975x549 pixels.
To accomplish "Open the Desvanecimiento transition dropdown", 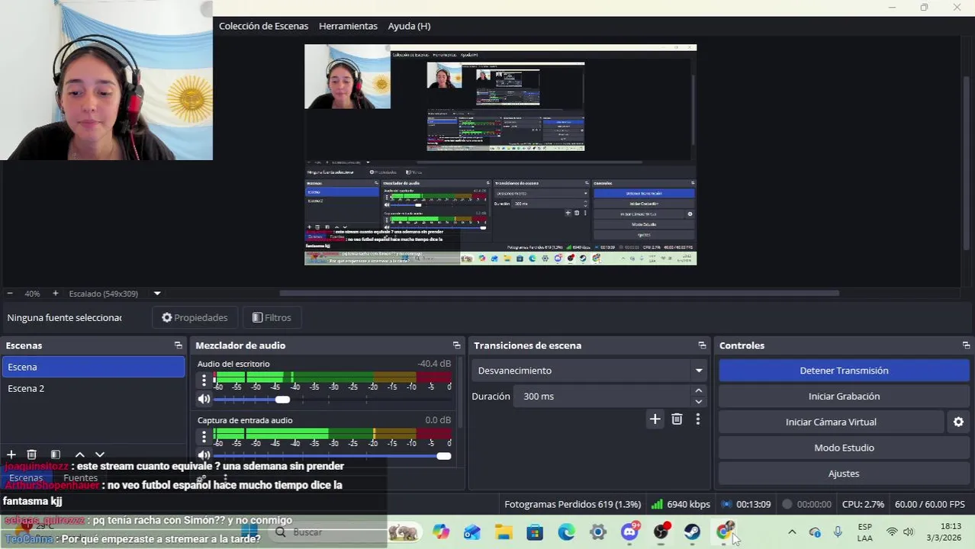I will (589, 371).
